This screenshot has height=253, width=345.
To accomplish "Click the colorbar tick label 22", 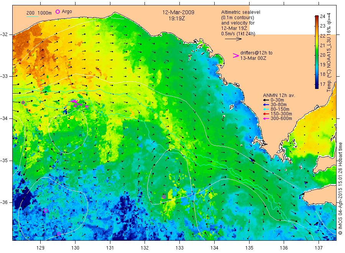I will (322, 36).
